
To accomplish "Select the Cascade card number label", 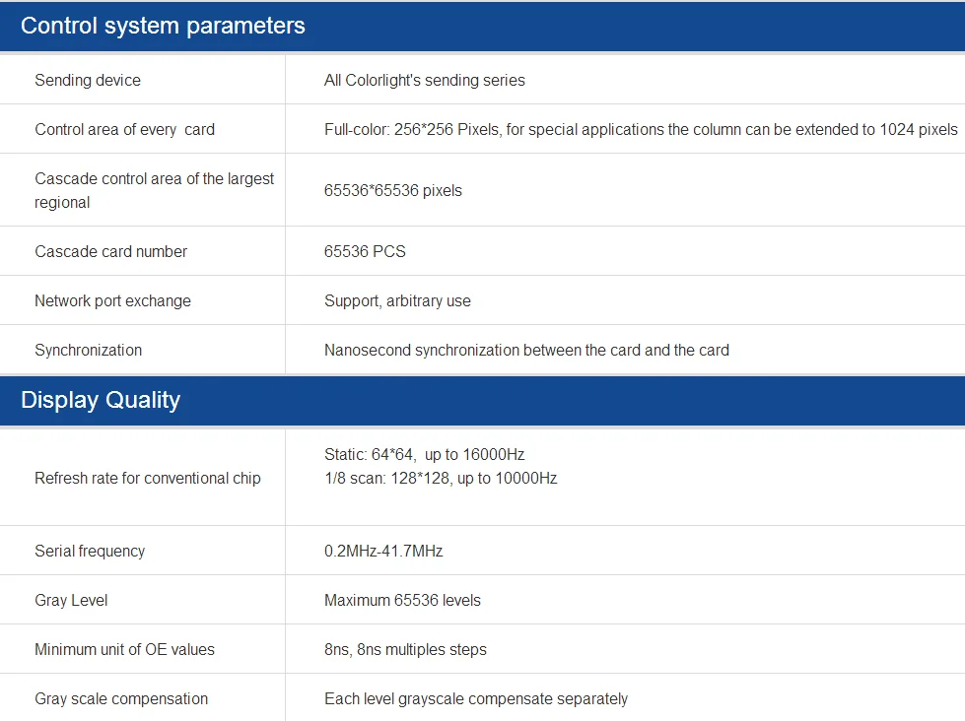I will 110,252.
